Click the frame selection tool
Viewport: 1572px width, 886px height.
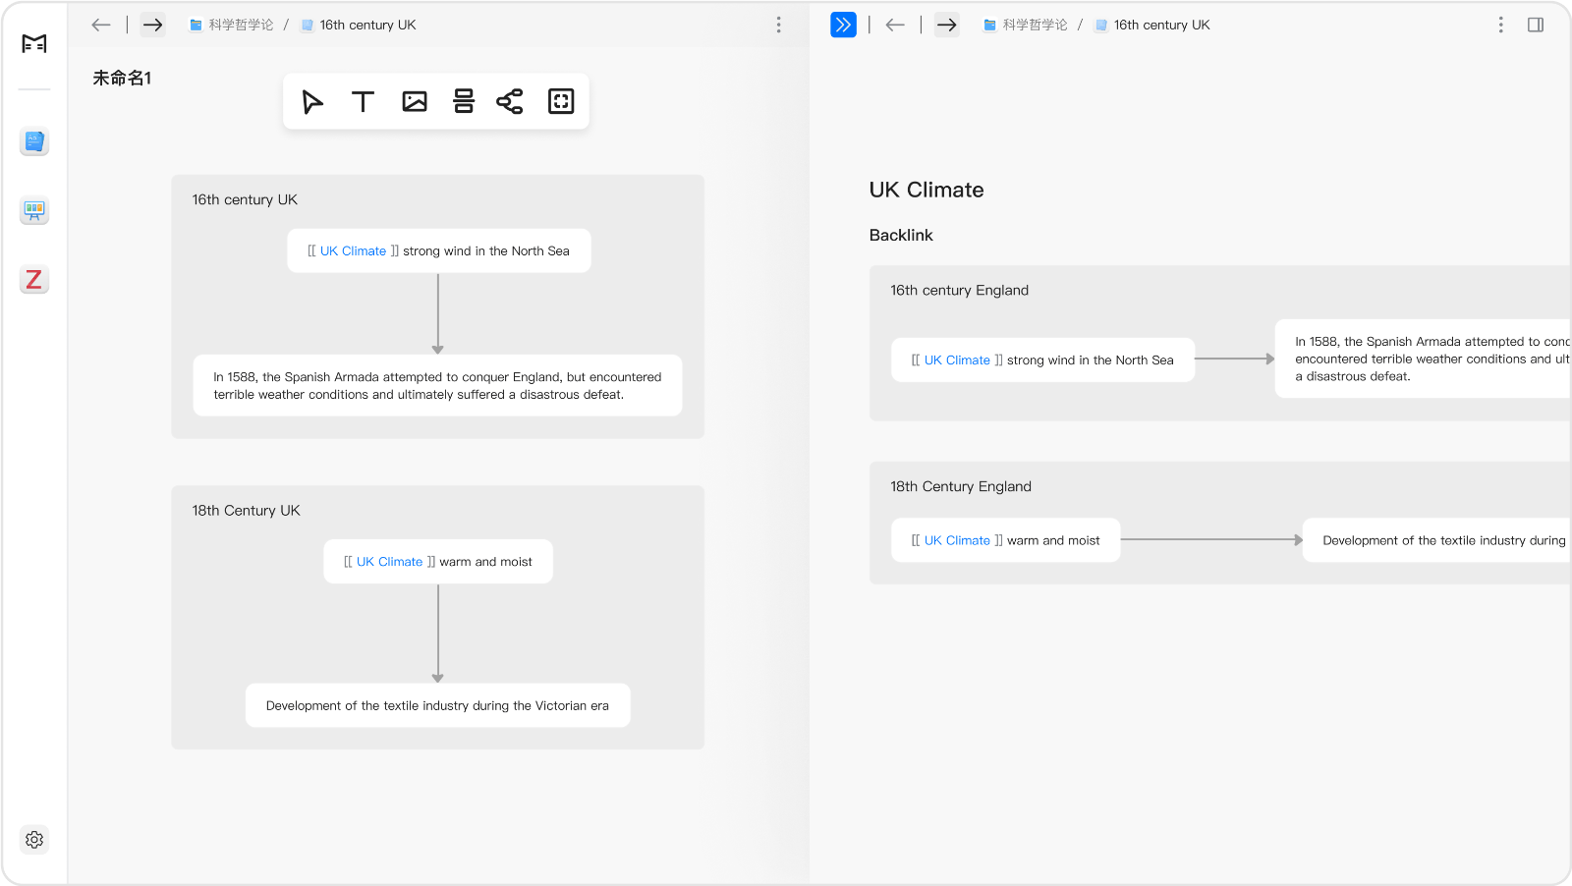[561, 102]
